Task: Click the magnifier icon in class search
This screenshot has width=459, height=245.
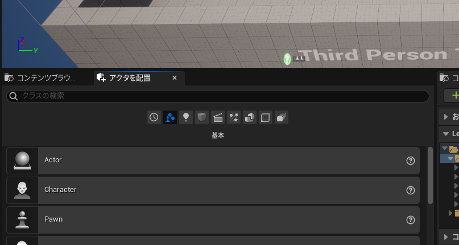Action: pyautogui.click(x=14, y=96)
